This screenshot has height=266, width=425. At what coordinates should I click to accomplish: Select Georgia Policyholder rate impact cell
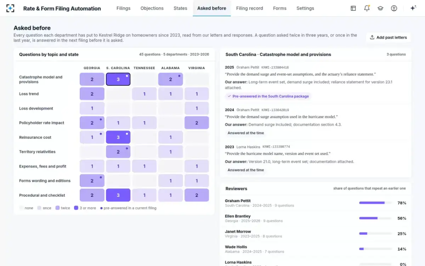point(92,123)
